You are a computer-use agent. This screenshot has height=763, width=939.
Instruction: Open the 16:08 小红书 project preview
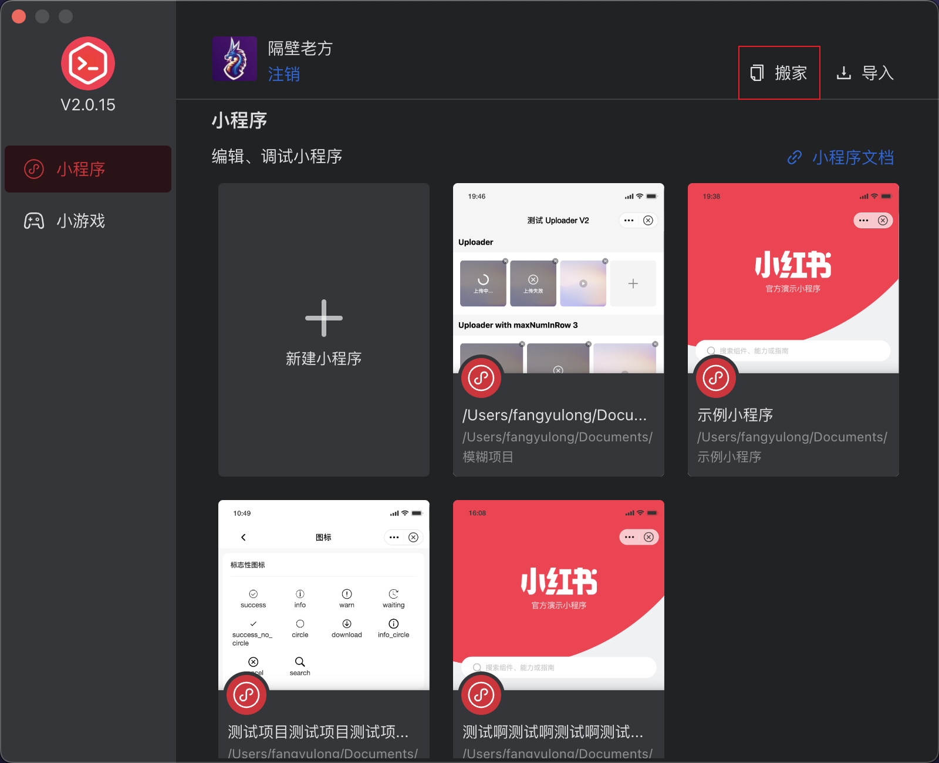(559, 595)
